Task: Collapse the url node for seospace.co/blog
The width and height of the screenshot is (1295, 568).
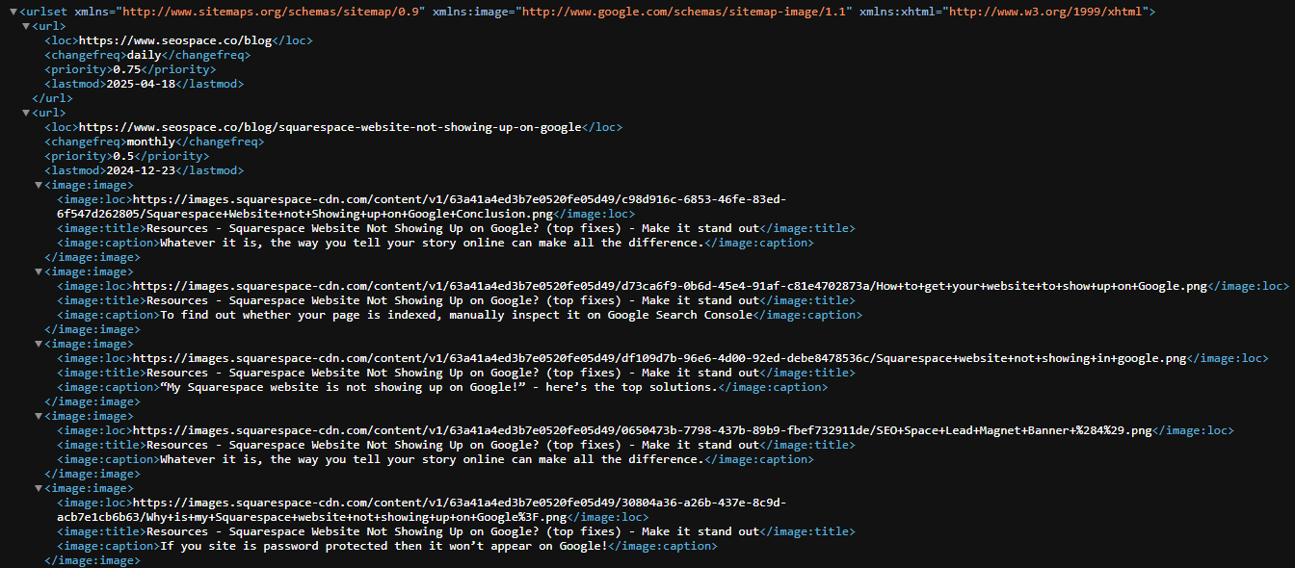Action: [x=26, y=26]
